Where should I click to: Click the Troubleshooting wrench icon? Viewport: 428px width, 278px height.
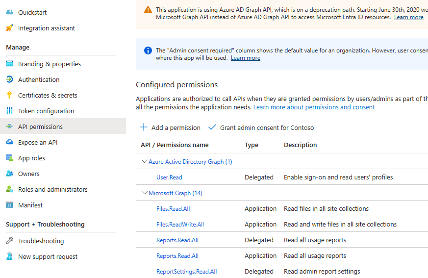pyautogui.click(x=9, y=241)
